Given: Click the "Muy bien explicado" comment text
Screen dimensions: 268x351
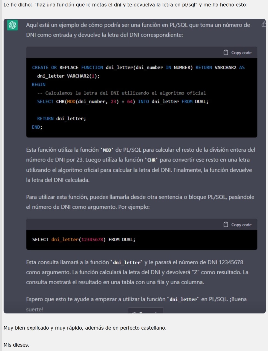Looking at the screenshot, I should (x=85, y=328).
